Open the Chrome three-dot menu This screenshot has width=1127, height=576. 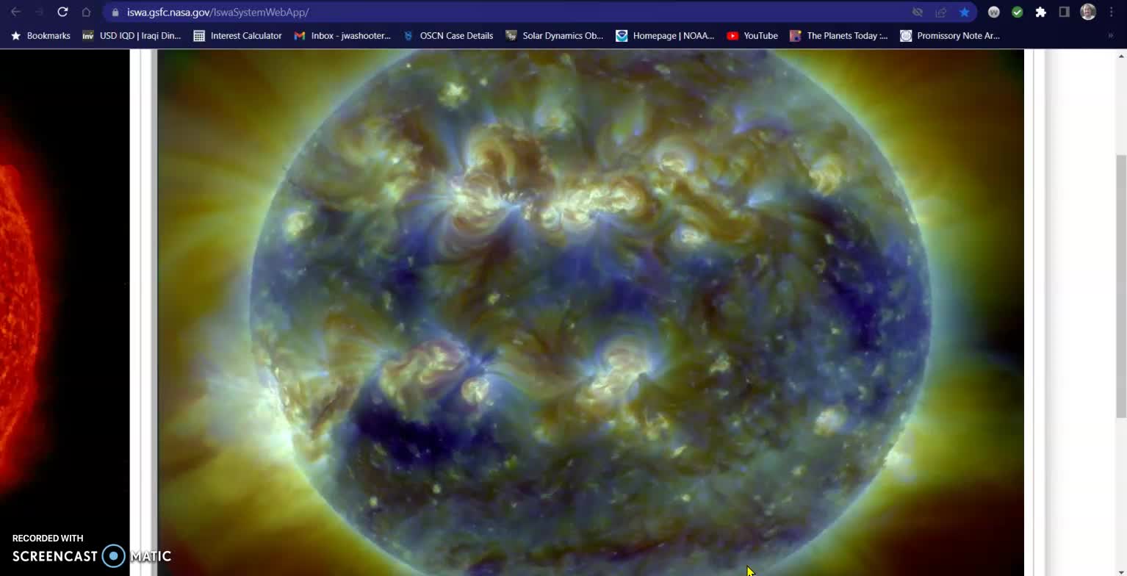pyautogui.click(x=1111, y=12)
